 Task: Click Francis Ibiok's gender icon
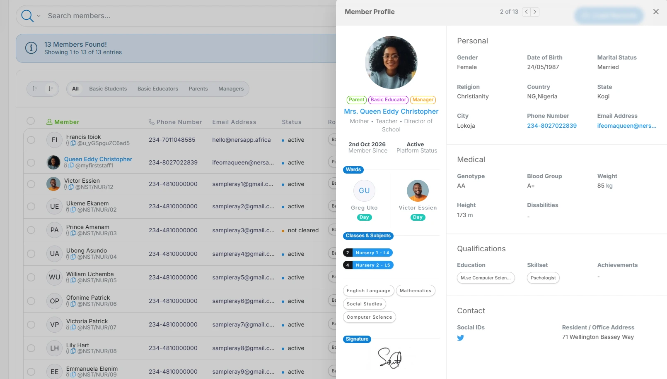click(68, 143)
